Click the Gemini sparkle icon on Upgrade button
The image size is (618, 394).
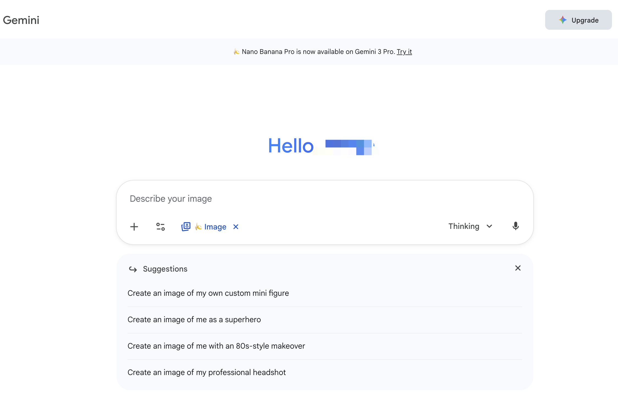(x=563, y=20)
